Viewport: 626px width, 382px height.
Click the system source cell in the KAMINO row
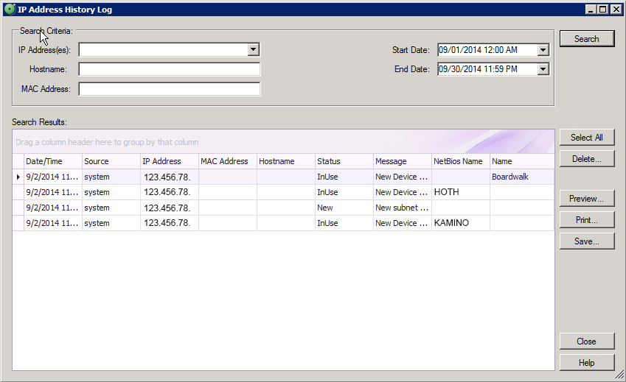pyautogui.click(x=111, y=223)
